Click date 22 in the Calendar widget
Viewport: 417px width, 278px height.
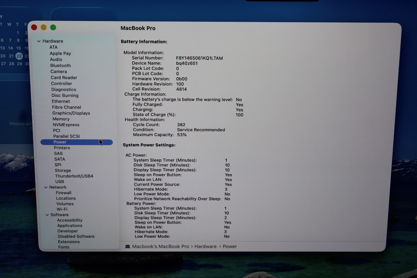(19, 56)
